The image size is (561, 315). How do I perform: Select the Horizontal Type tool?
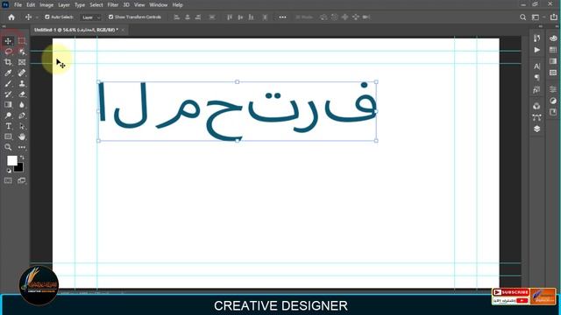(x=8, y=126)
